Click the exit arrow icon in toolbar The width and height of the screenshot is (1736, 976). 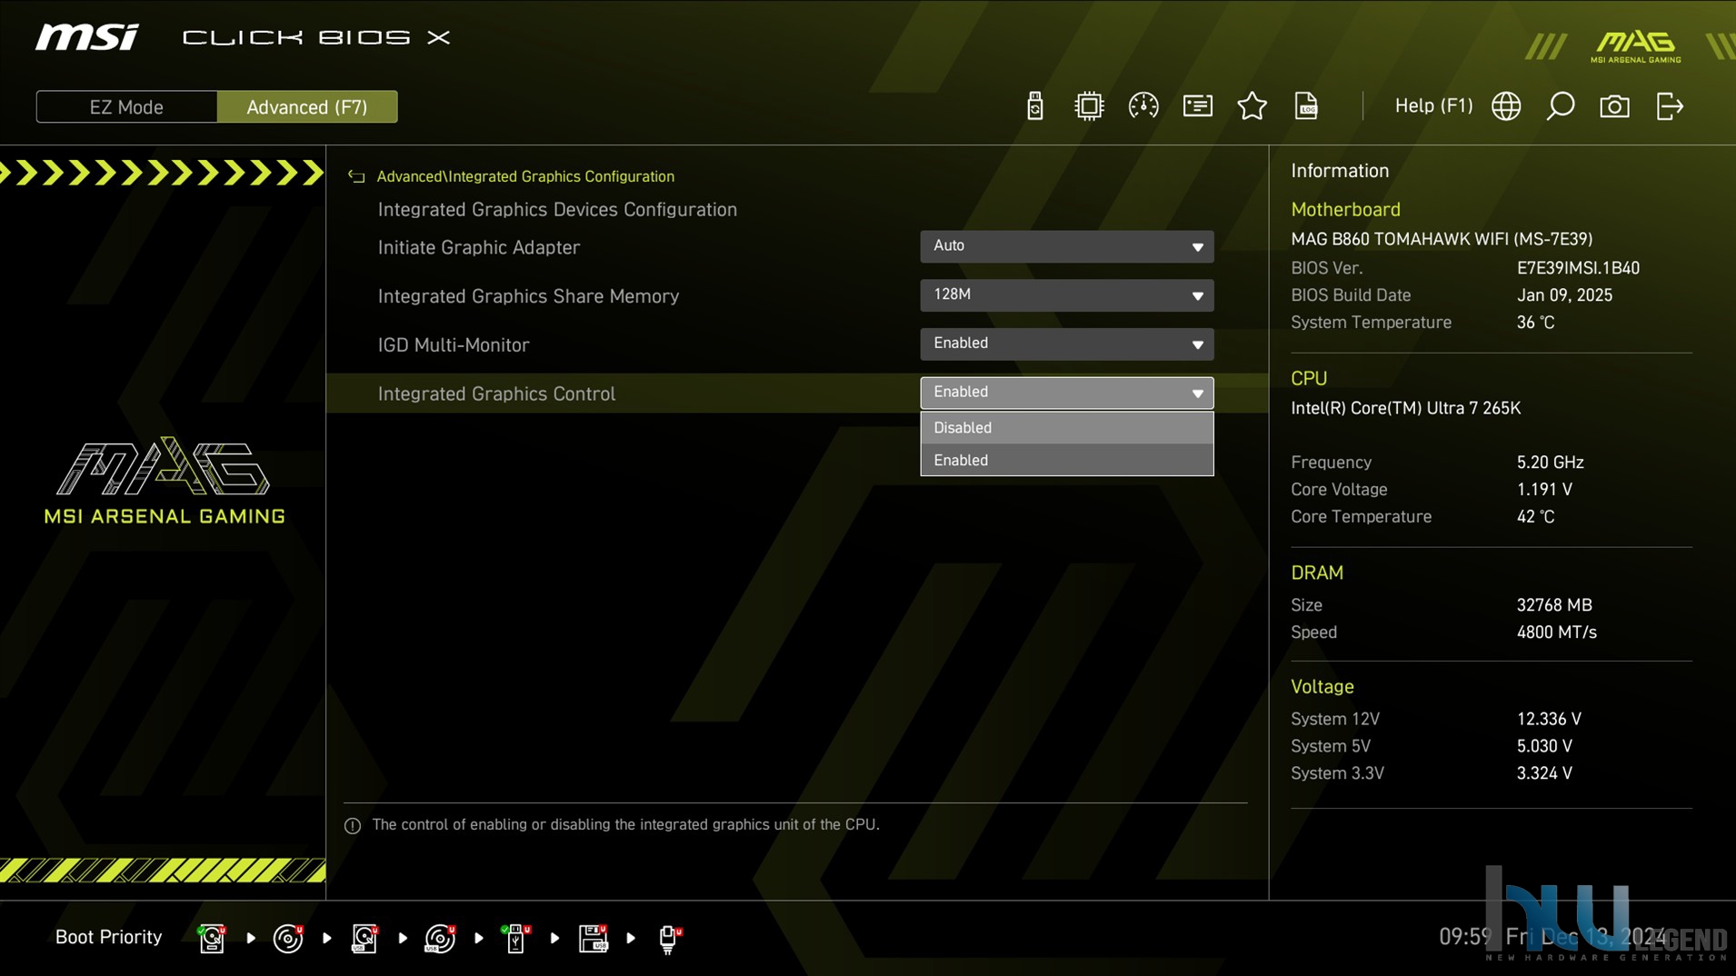pos(1670,106)
